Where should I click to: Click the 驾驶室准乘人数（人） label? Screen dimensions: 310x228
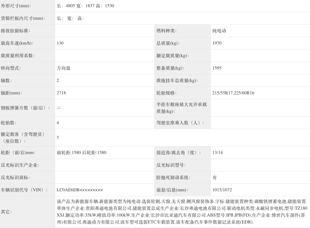[180, 123]
